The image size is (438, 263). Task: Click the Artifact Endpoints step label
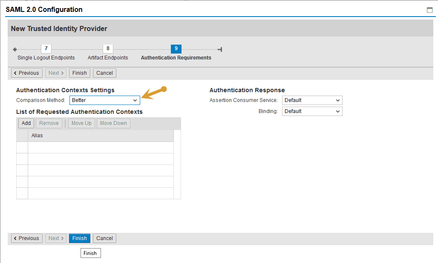[x=108, y=58]
